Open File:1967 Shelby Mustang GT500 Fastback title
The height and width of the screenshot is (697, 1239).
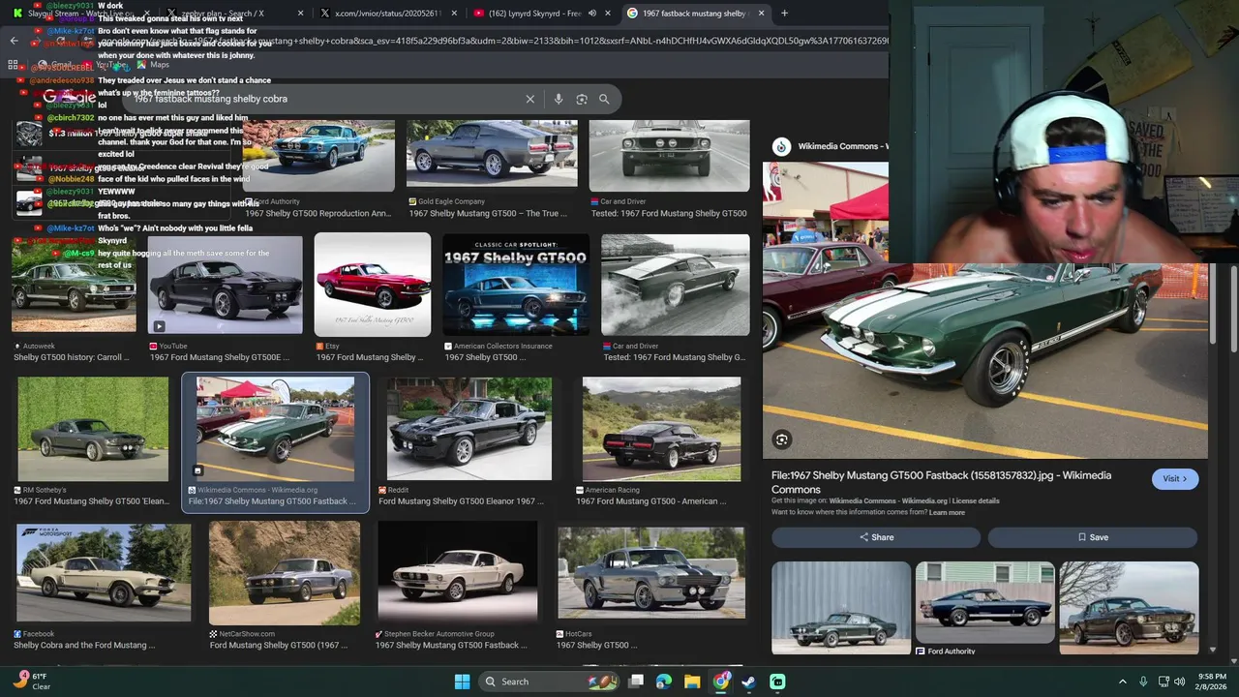tap(941, 482)
